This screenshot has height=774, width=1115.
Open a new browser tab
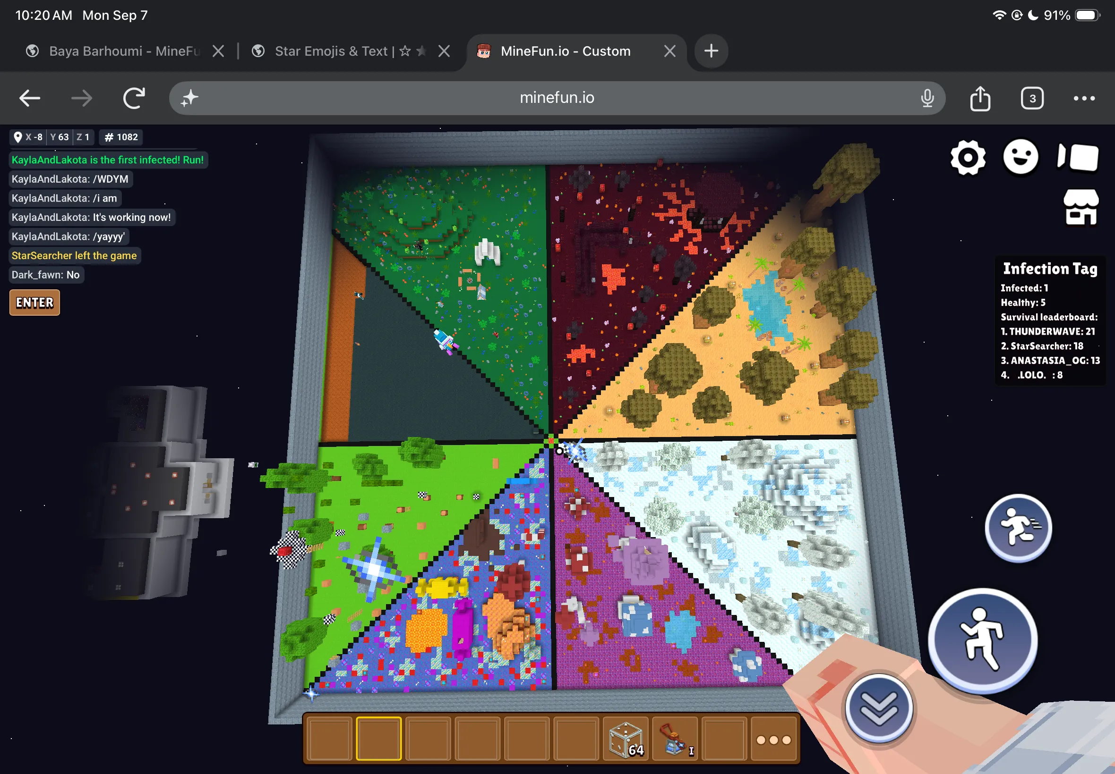coord(711,51)
